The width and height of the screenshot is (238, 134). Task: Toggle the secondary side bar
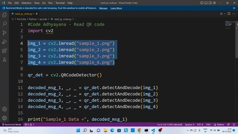pos(210,3)
